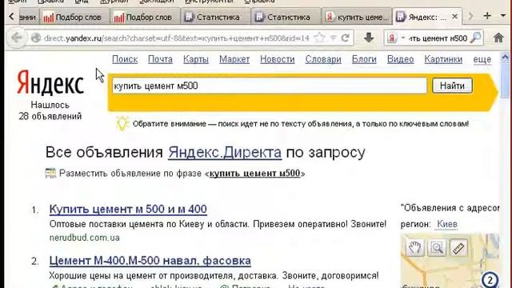Open the list all tabs dropdown
The width and height of the screenshot is (512, 288).
click(x=503, y=16)
